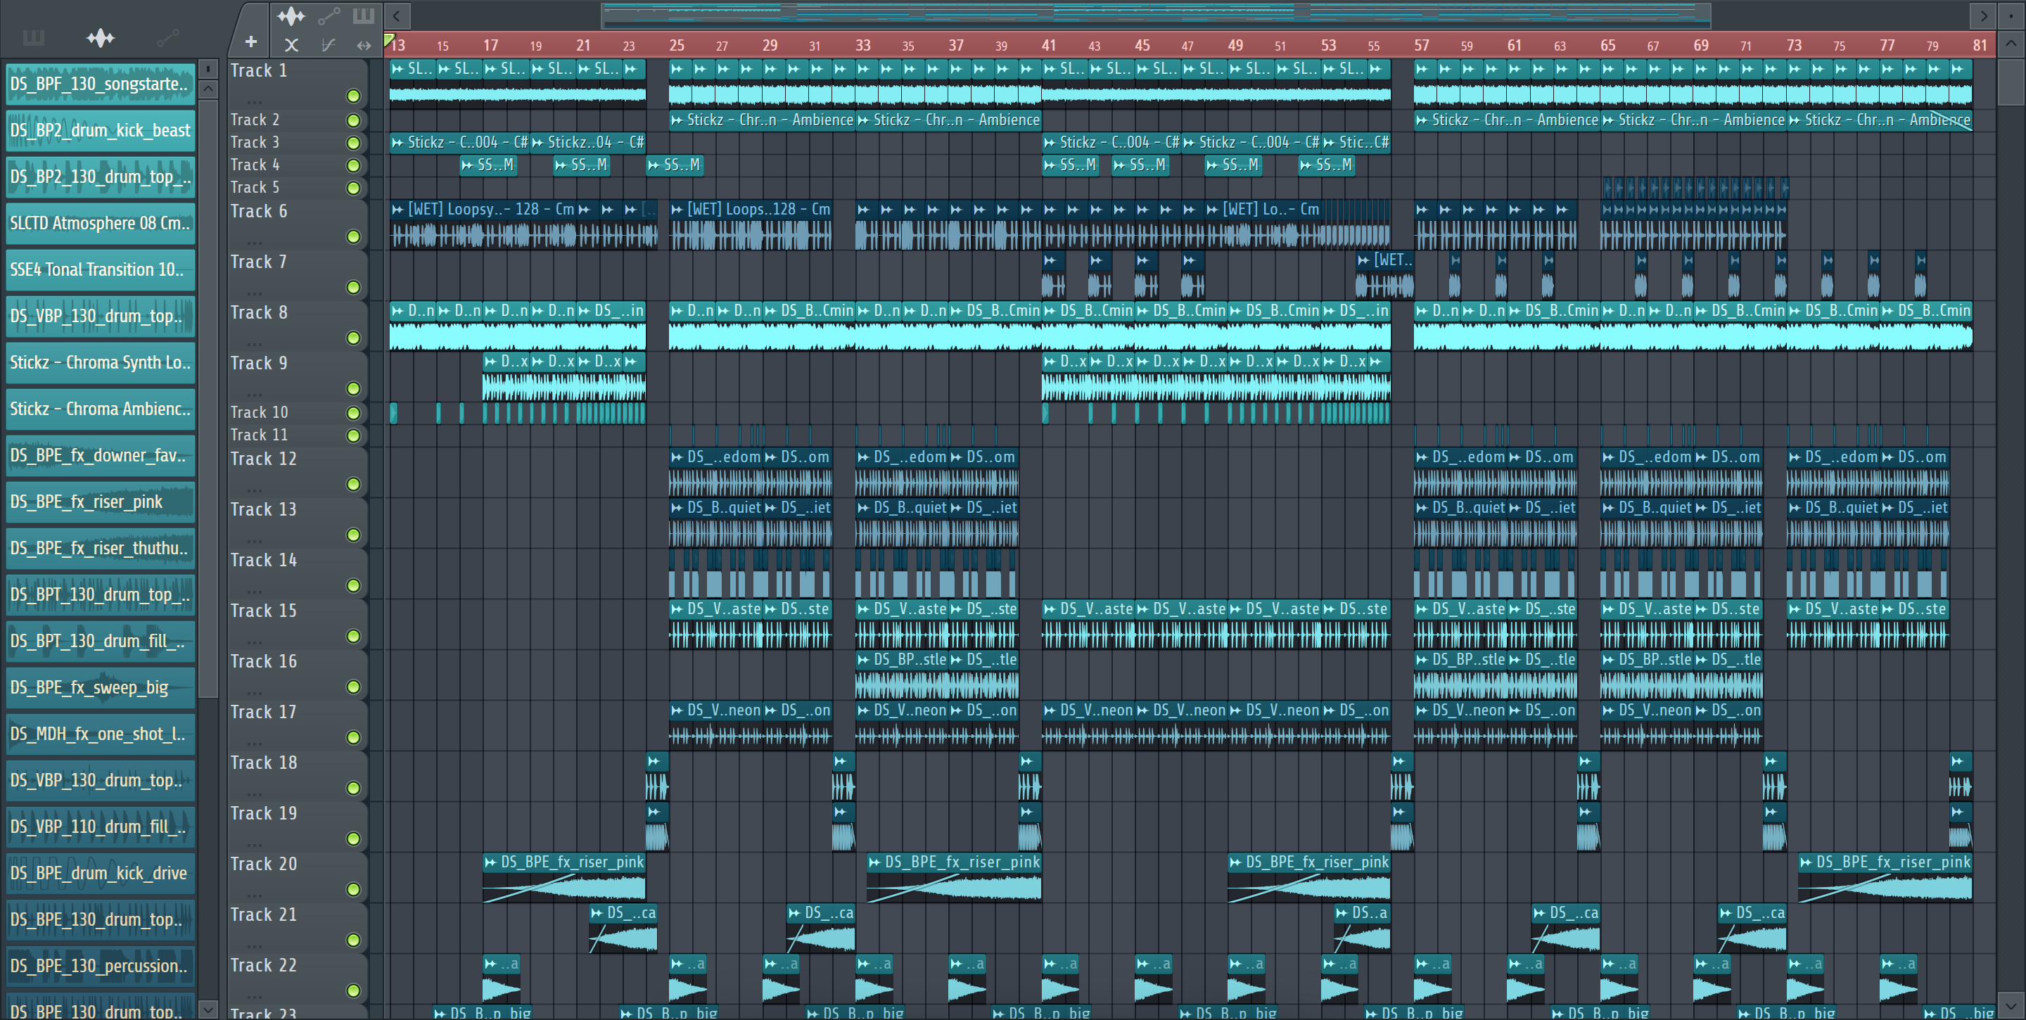Screen dimensions: 2026x1020
Task: Toggle Track 10 mute LED
Action: (x=354, y=413)
